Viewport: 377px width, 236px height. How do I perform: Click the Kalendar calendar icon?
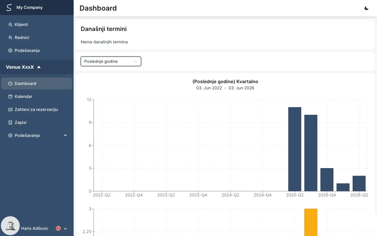pos(10,96)
